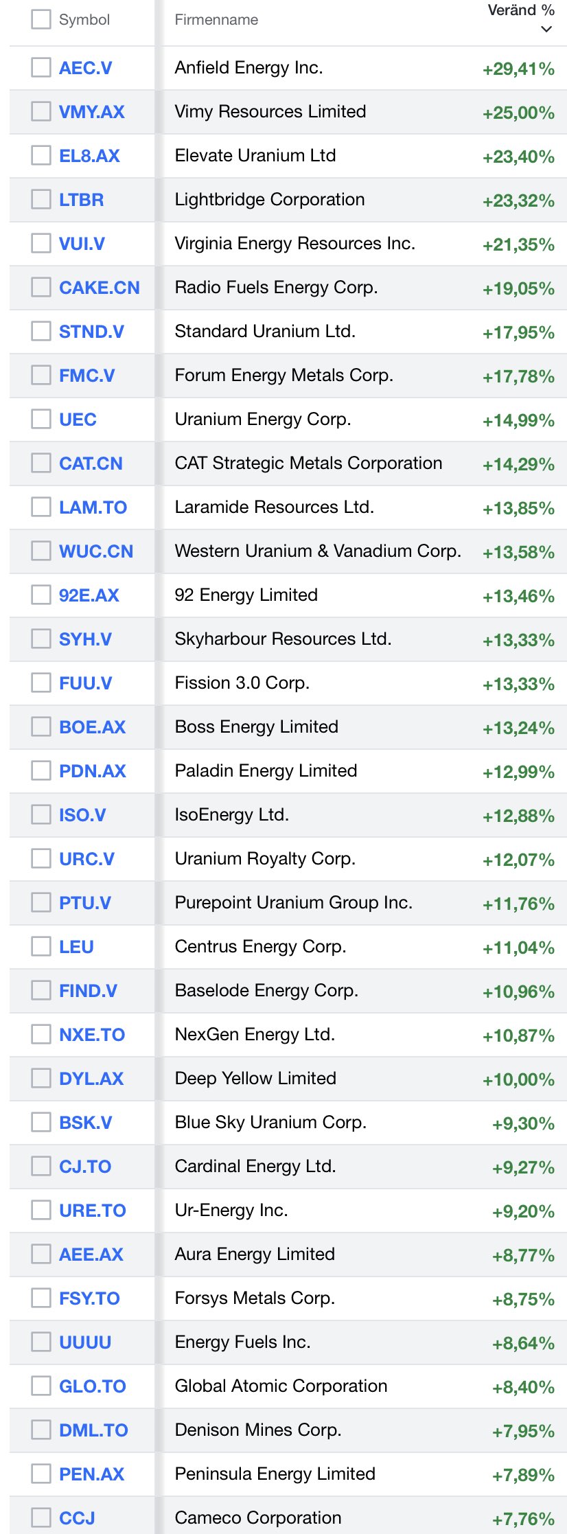The height and width of the screenshot is (1534, 567).
Task: Tick the checkbox beside UEC
Action: point(41,419)
